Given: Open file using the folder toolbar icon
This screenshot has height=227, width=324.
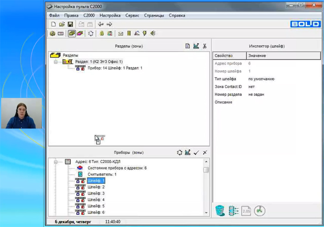Looking at the screenshot, I should [62, 24].
